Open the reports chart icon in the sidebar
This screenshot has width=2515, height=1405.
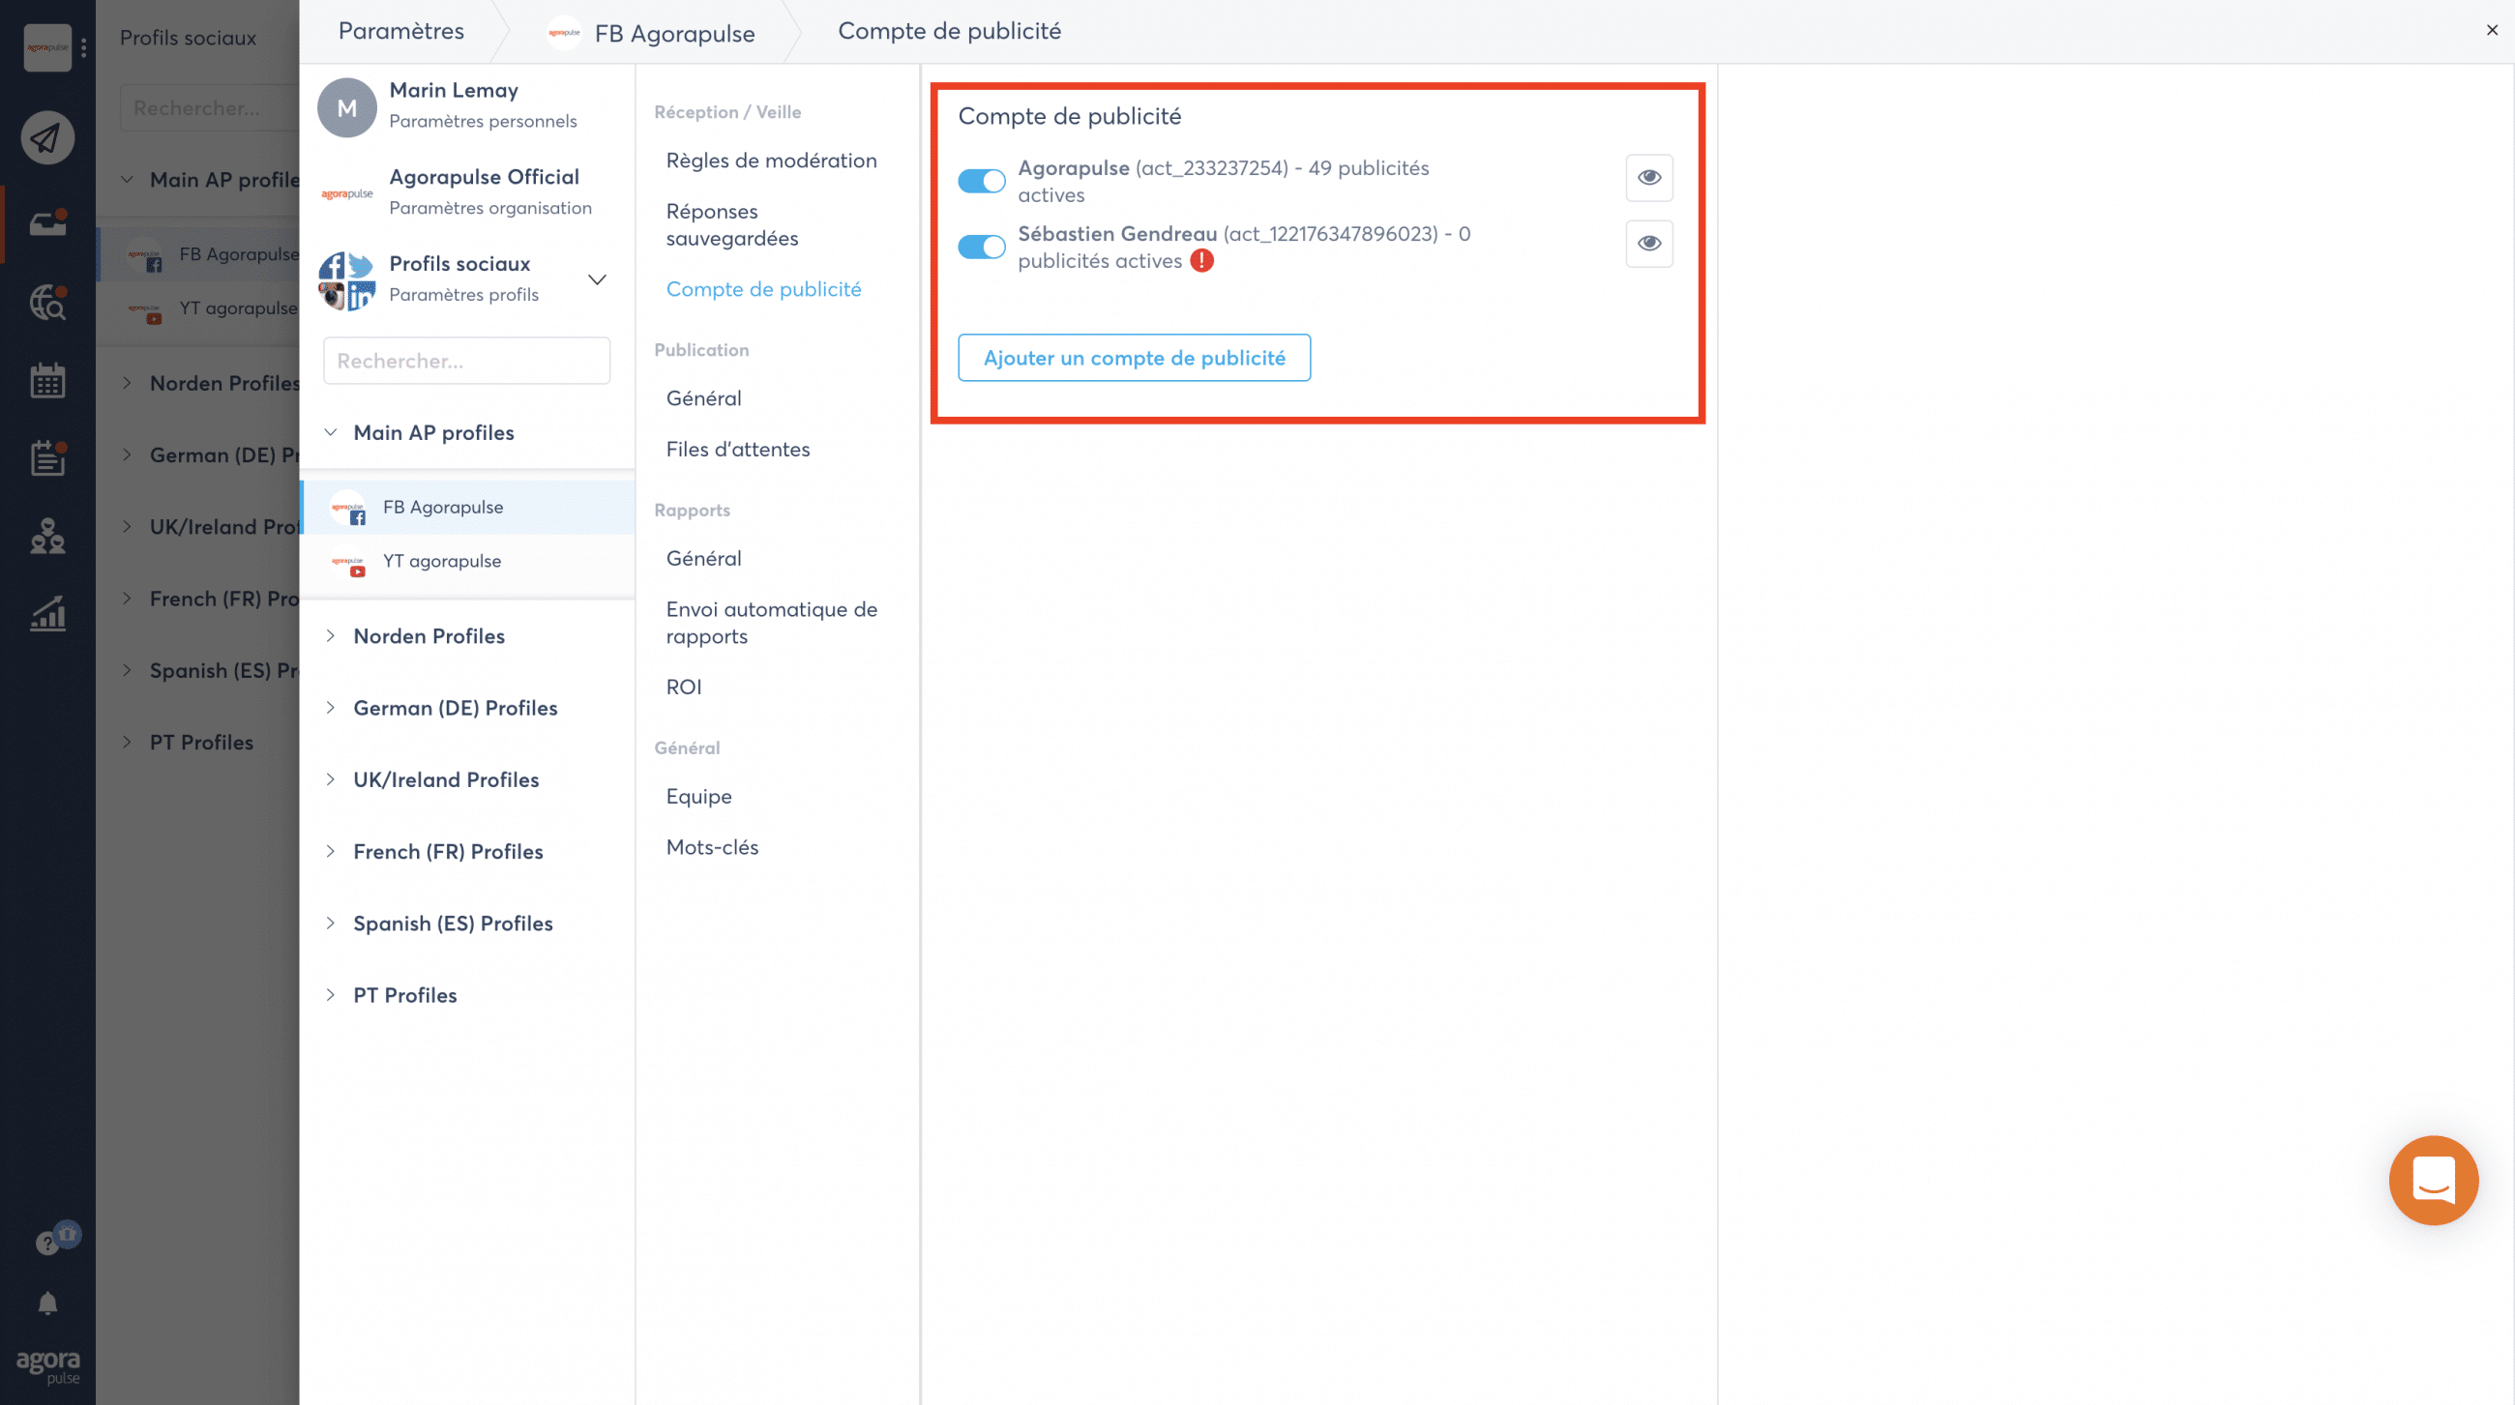point(46,614)
